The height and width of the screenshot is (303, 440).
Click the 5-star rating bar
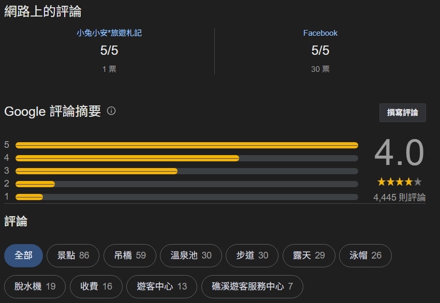pyautogui.click(x=186, y=145)
